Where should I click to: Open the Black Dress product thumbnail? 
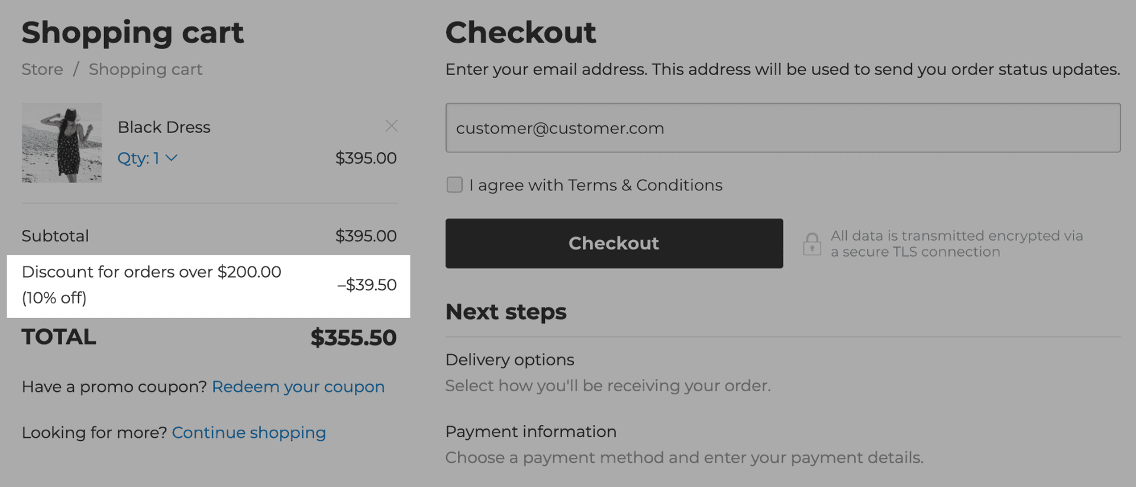click(x=62, y=142)
